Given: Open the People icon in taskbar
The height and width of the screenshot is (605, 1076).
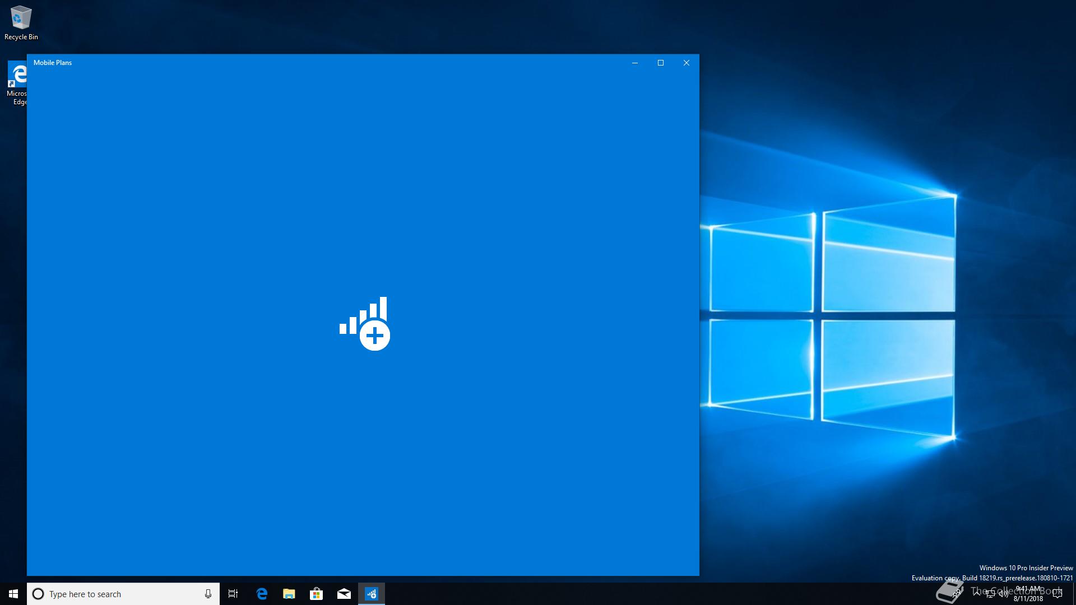Looking at the screenshot, I should tap(956, 593).
